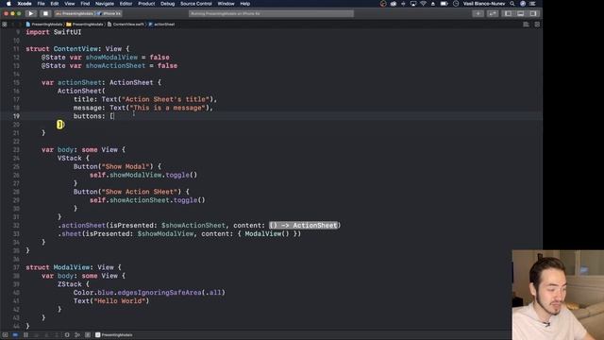Open the File menu

[41, 4]
